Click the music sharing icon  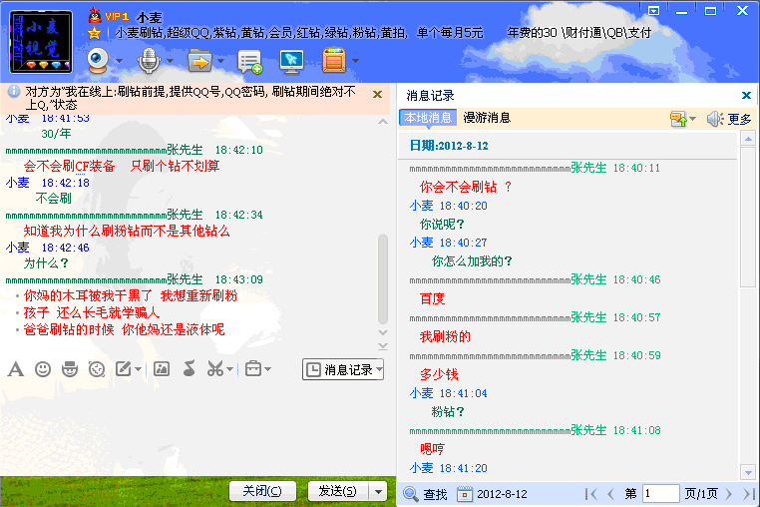click(190, 369)
